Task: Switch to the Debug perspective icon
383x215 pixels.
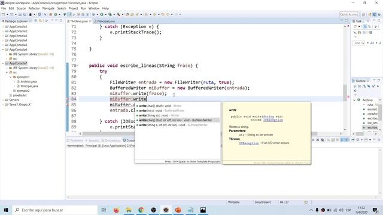Action: [379, 14]
